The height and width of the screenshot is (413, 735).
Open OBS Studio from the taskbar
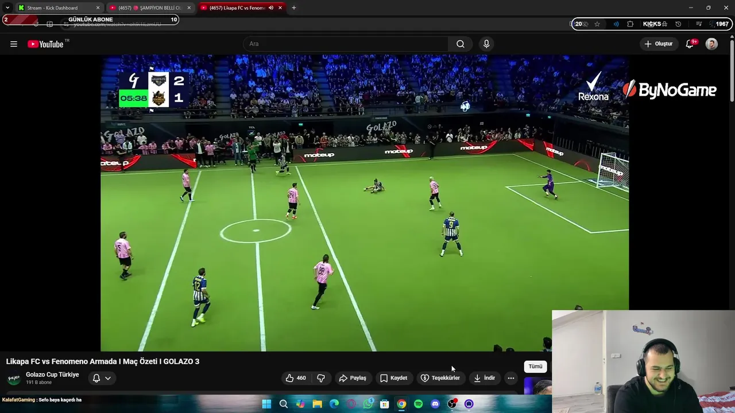click(452, 404)
